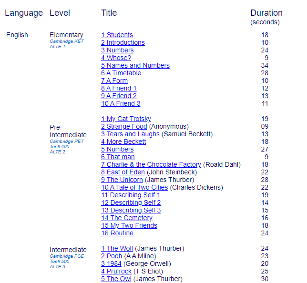The image size is (307, 283).
Task: Click the 'Elementary' level label
Action: click(x=66, y=35)
